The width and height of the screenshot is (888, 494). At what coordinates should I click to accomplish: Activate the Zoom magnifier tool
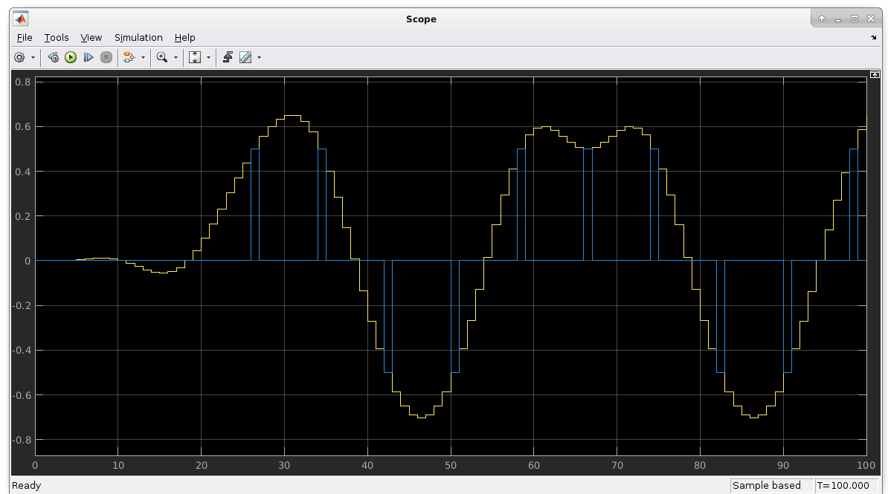coord(161,57)
